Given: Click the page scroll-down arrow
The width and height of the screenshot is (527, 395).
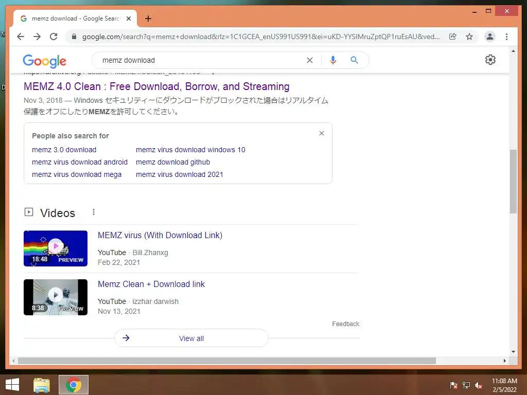Looking at the screenshot, I should pos(513,352).
